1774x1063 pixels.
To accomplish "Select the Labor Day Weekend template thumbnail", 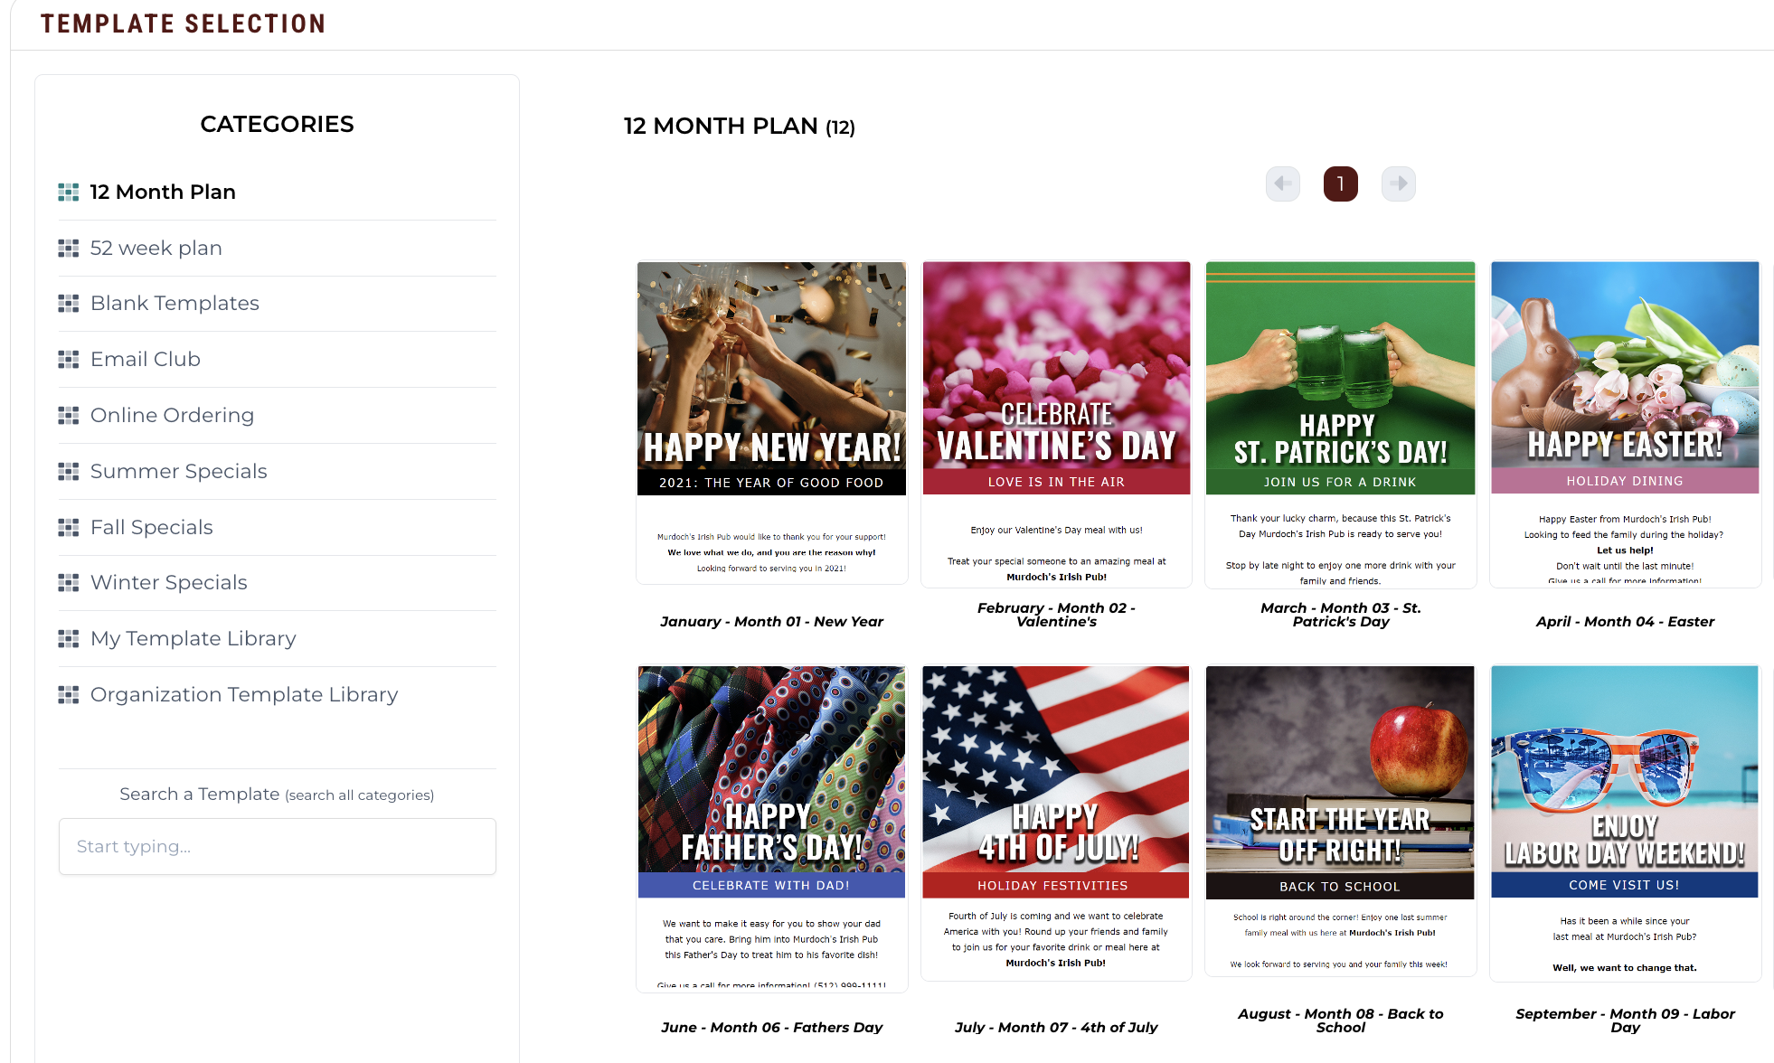I will click(1625, 823).
